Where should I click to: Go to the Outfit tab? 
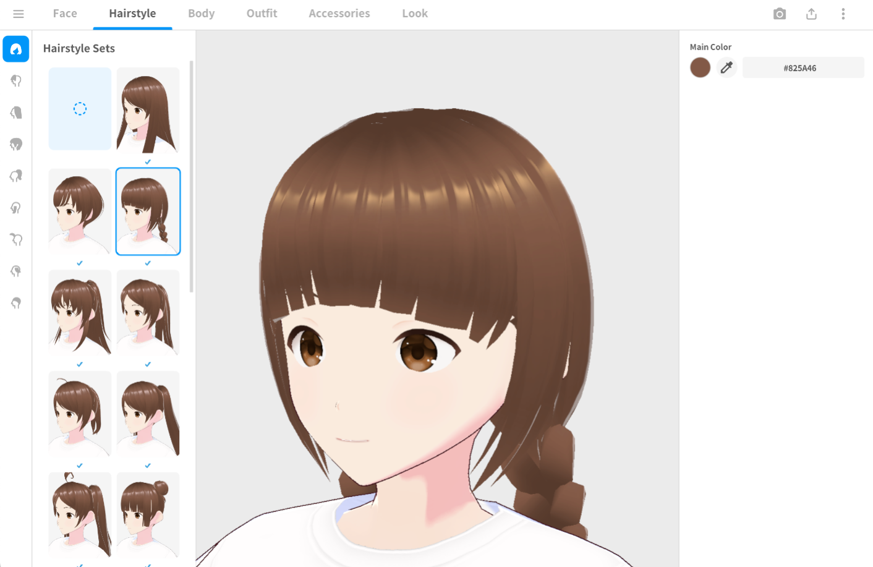262,14
